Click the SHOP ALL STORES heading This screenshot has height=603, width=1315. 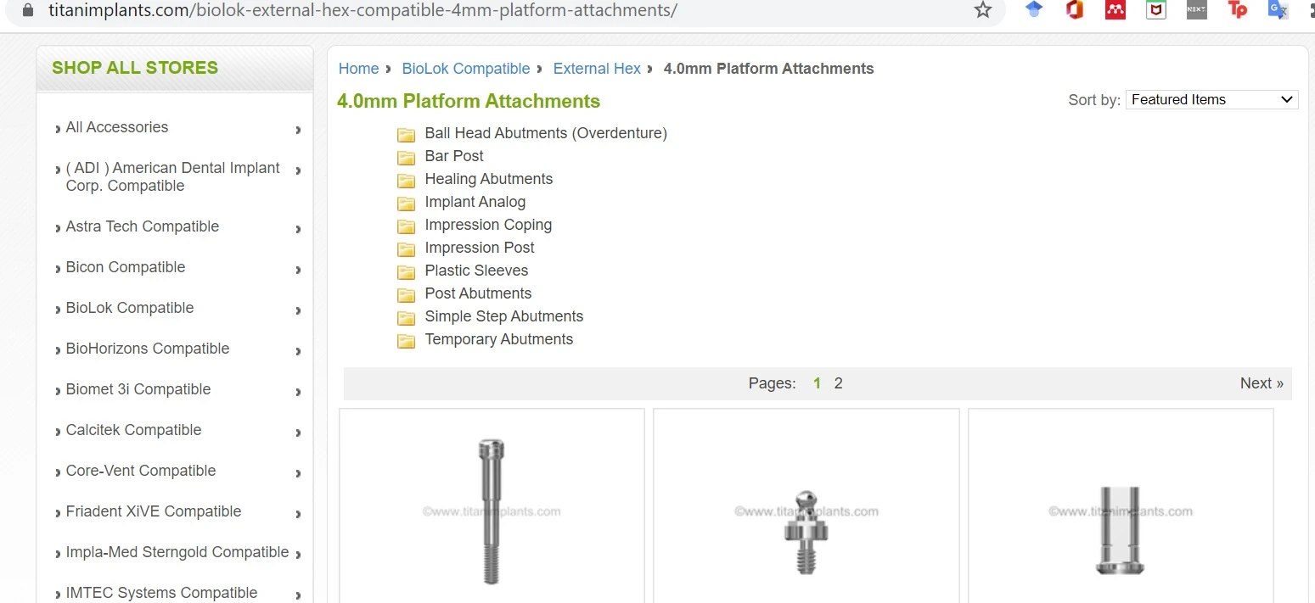[135, 68]
